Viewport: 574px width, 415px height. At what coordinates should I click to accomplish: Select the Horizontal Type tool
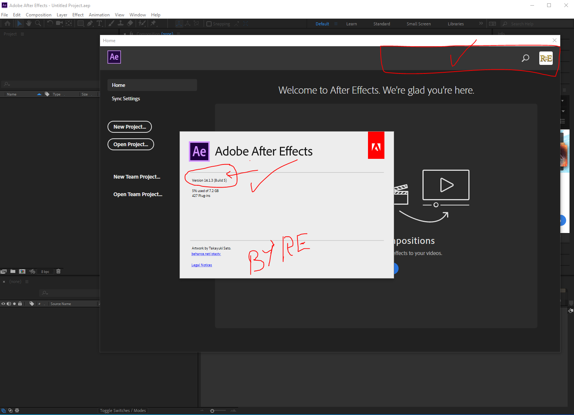[x=100, y=23]
